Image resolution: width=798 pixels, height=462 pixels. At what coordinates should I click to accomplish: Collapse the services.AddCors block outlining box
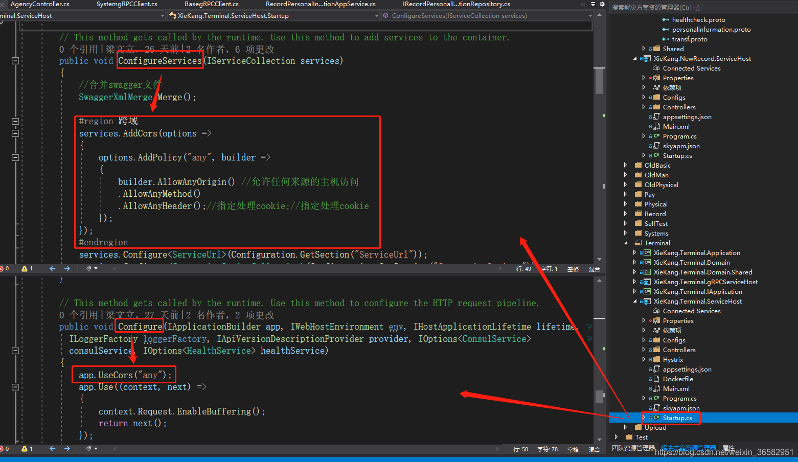tap(15, 133)
